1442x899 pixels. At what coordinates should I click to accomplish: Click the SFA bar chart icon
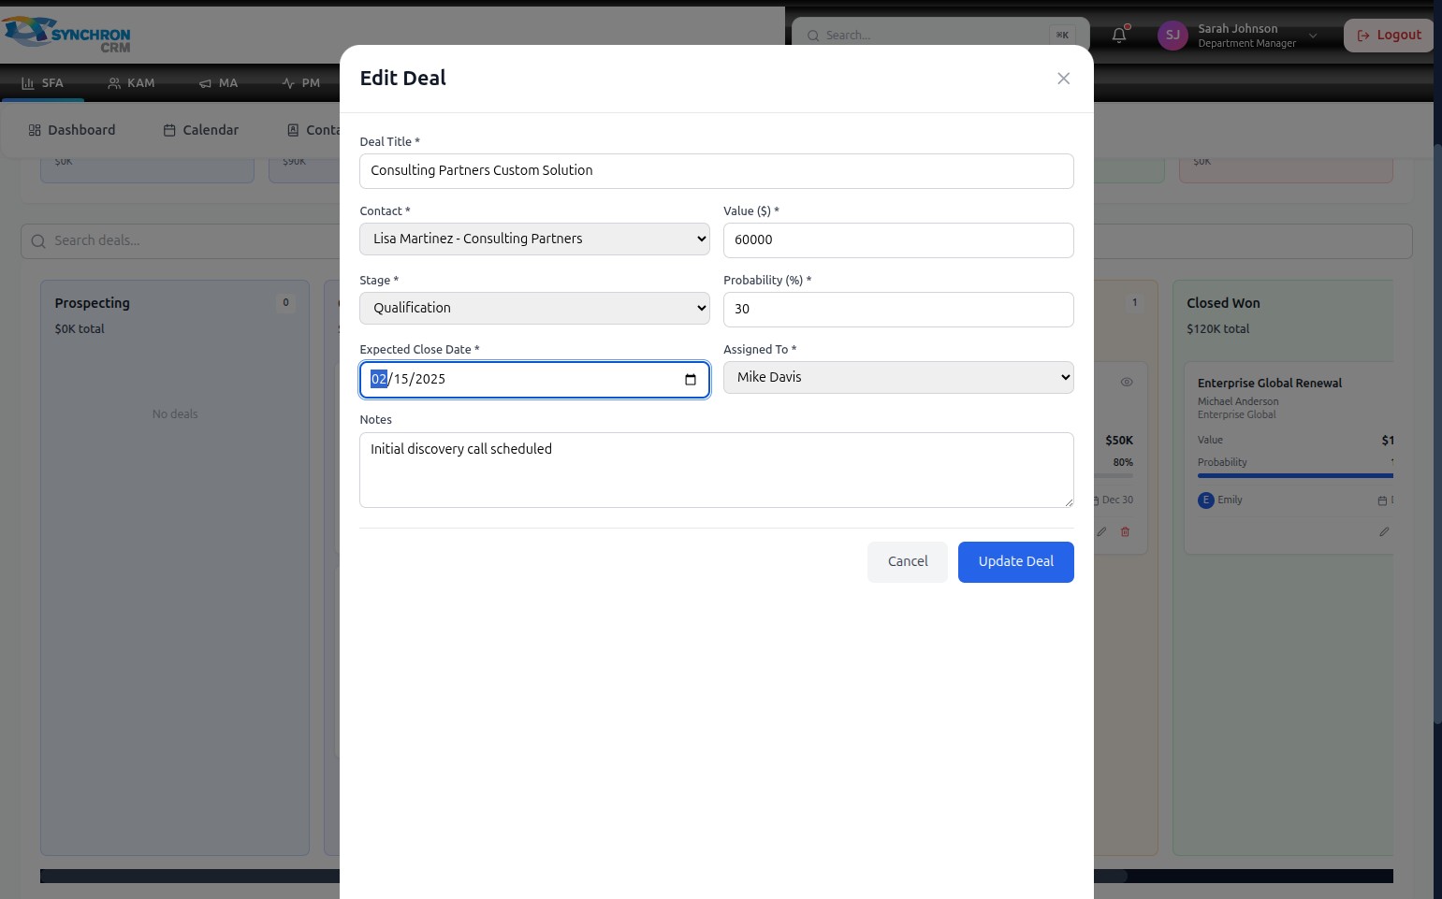28,83
